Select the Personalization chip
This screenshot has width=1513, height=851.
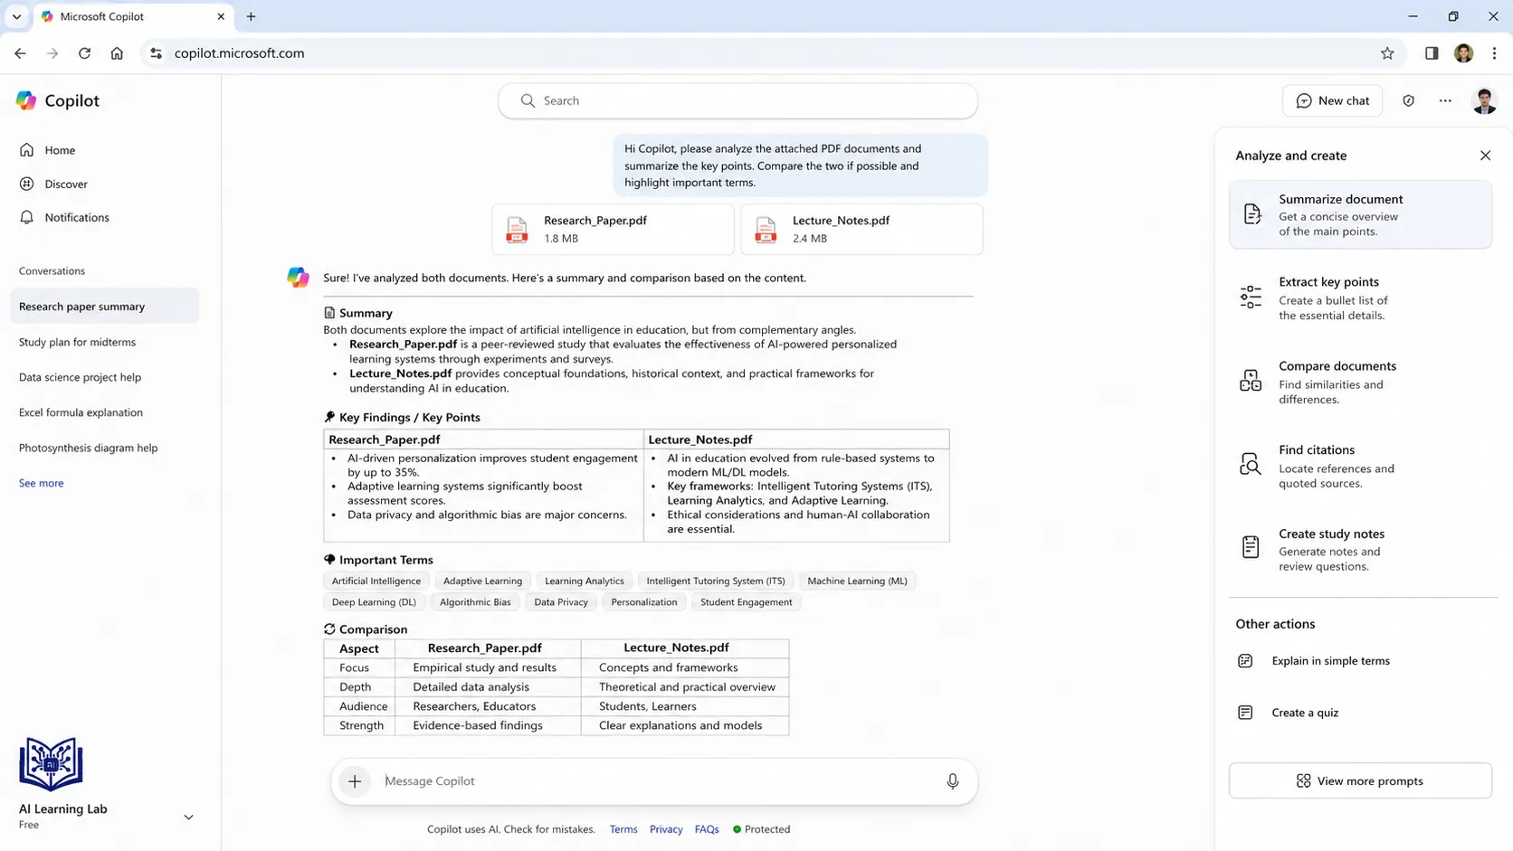[x=644, y=602]
